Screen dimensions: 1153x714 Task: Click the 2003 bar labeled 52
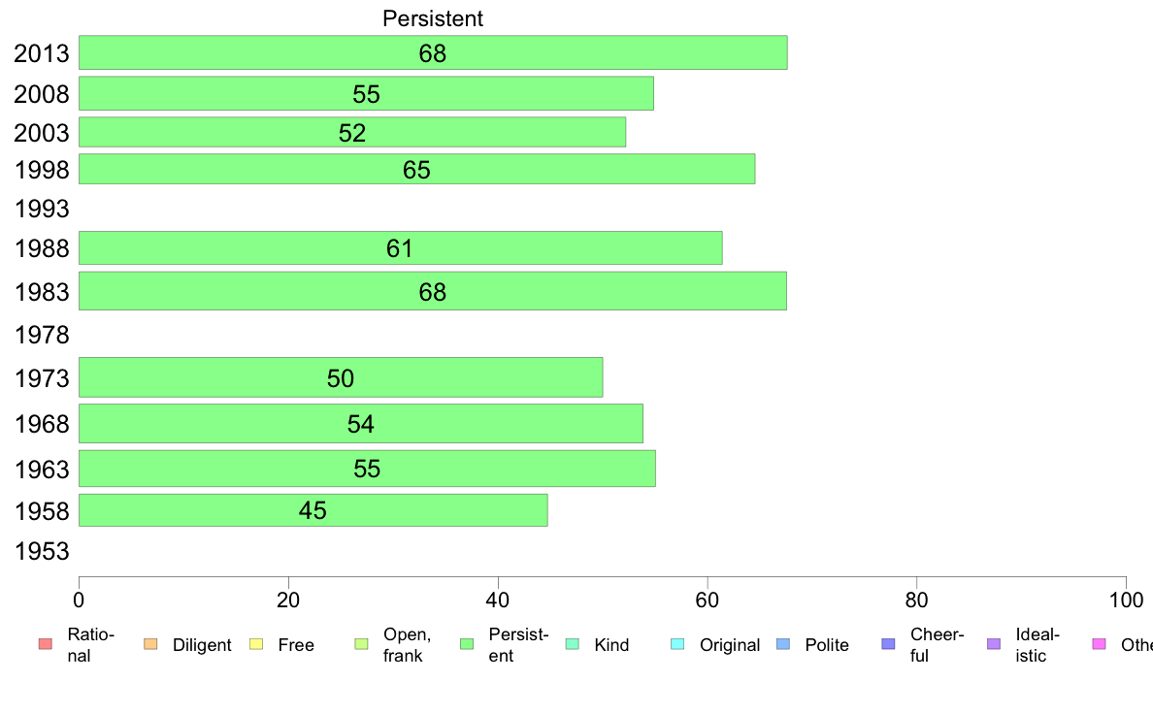(x=352, y=132)
